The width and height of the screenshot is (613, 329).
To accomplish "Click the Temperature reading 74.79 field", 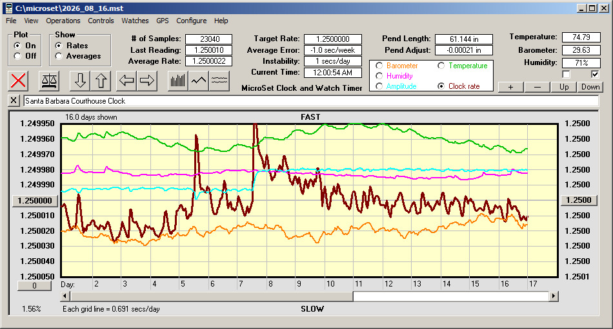I will (x=581, y=37).
